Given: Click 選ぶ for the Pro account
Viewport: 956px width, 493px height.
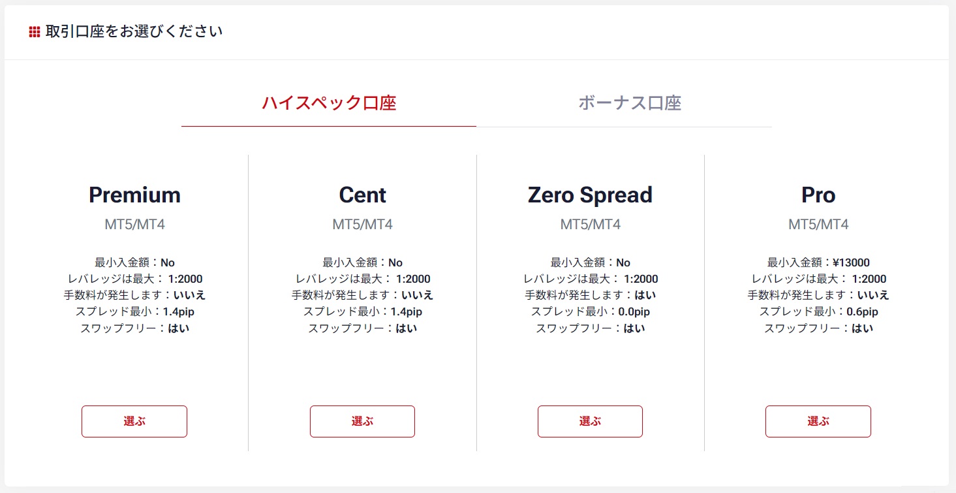Looking at the screenshot, I should coord(818,421).
